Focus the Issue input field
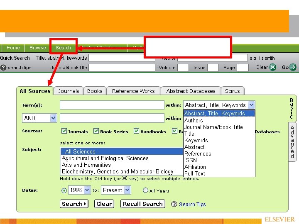The image size is (299, 224). 213,68
